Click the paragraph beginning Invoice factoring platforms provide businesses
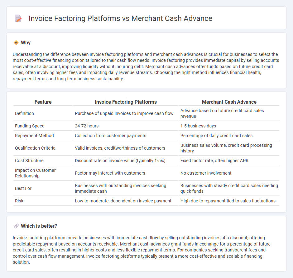The width and height of the screenshot is (293, 278). pos(142,250)
